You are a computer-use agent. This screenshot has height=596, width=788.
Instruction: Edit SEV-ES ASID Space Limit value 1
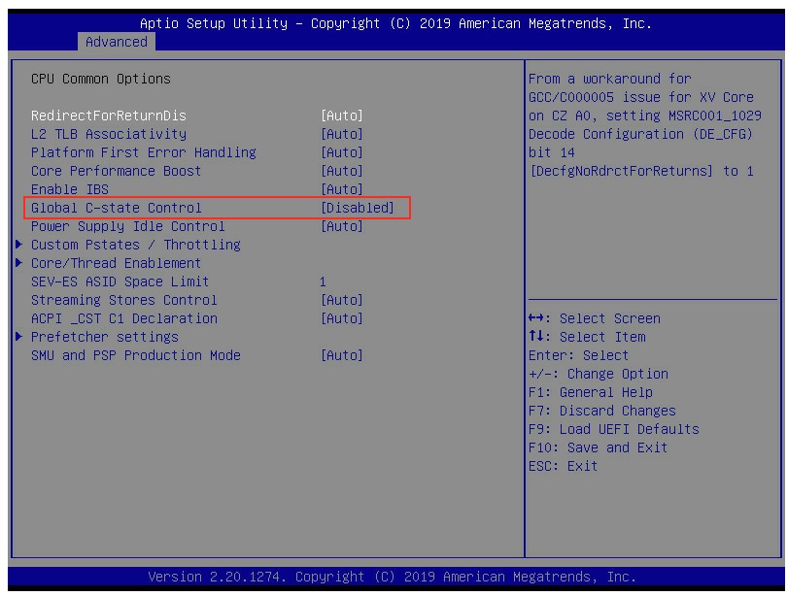(x=323, y=281)
